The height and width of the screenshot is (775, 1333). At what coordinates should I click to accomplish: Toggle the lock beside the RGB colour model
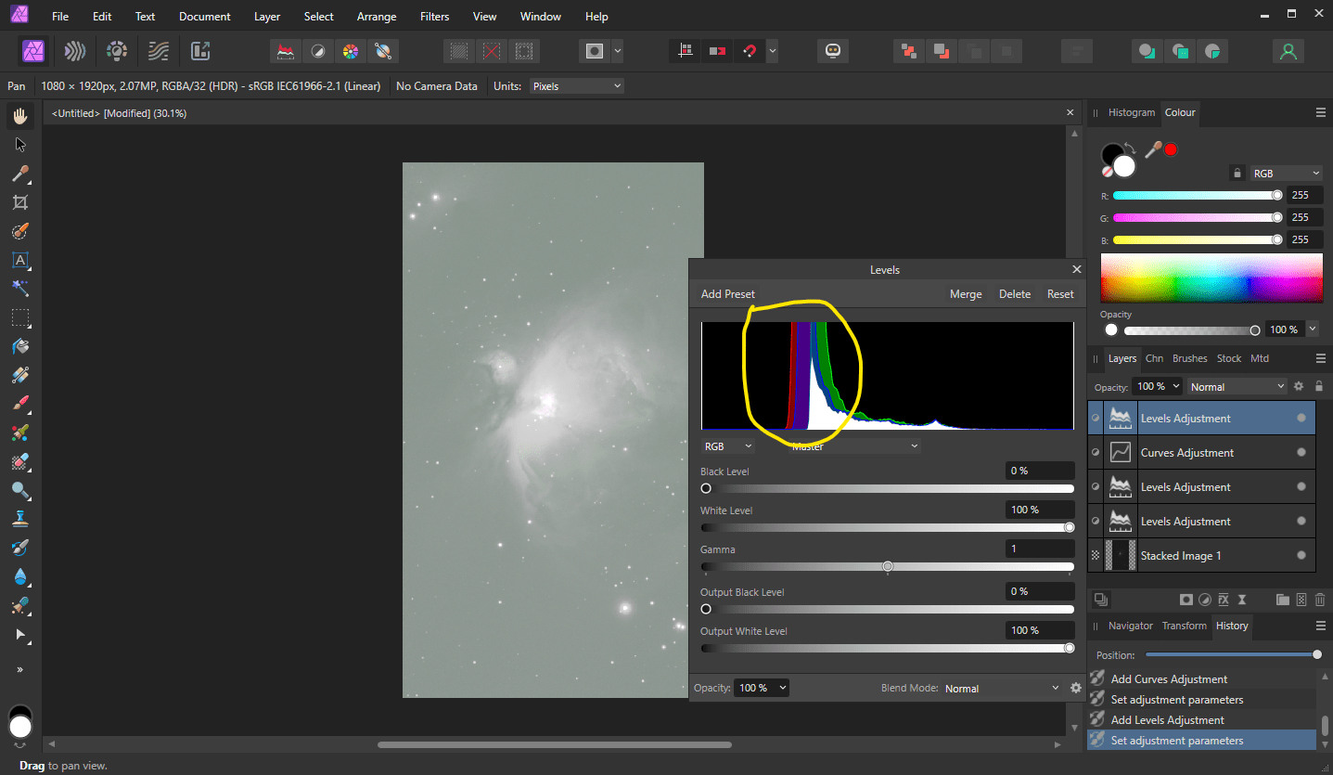click(1236, 174)
